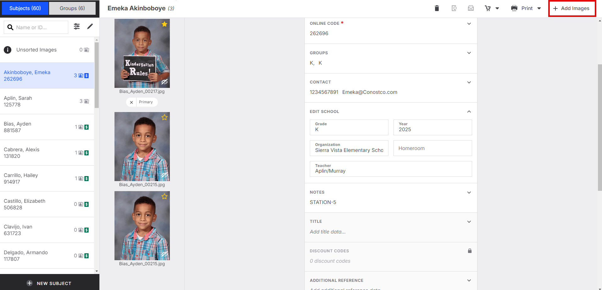
Task: Select the third portrait thumbnail
Action: click(x=142, y=226)
